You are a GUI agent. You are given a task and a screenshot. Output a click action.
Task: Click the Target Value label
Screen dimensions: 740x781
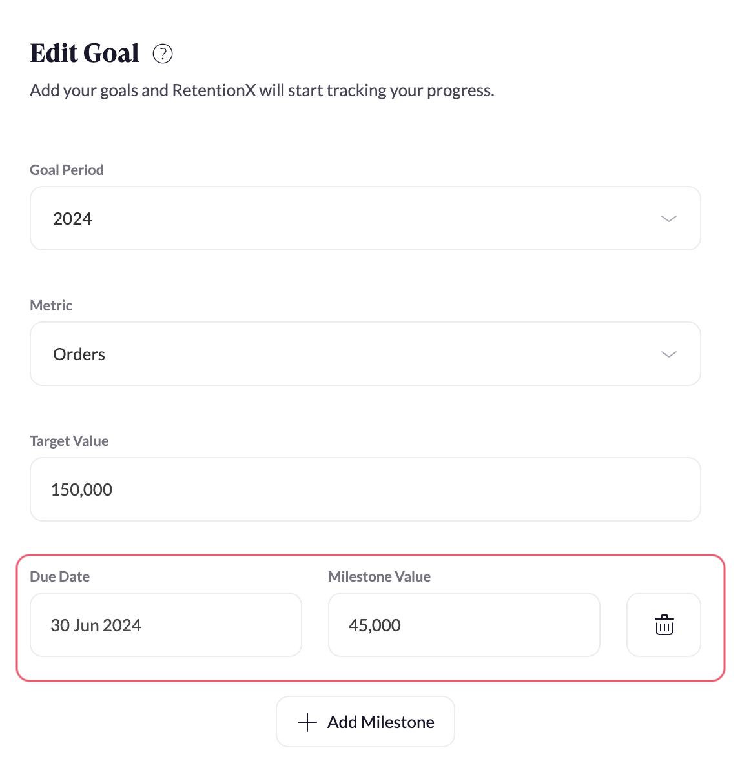tap(69, 441)
